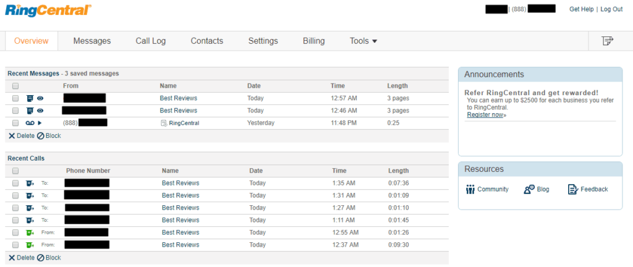This screenshot has width=633, height=267.
Task: Click outbound call icon for 1:35 AM call
Action: [30, 183]
